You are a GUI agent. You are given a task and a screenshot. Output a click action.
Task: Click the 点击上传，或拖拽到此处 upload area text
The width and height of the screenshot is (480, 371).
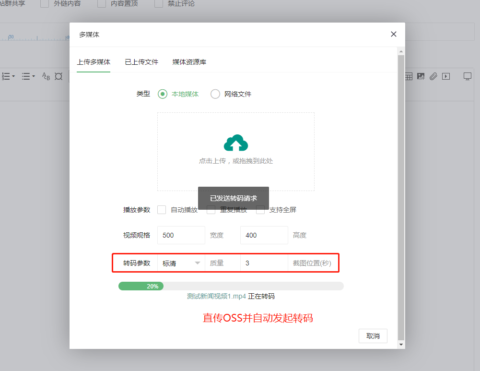click(x=236, y=161)
